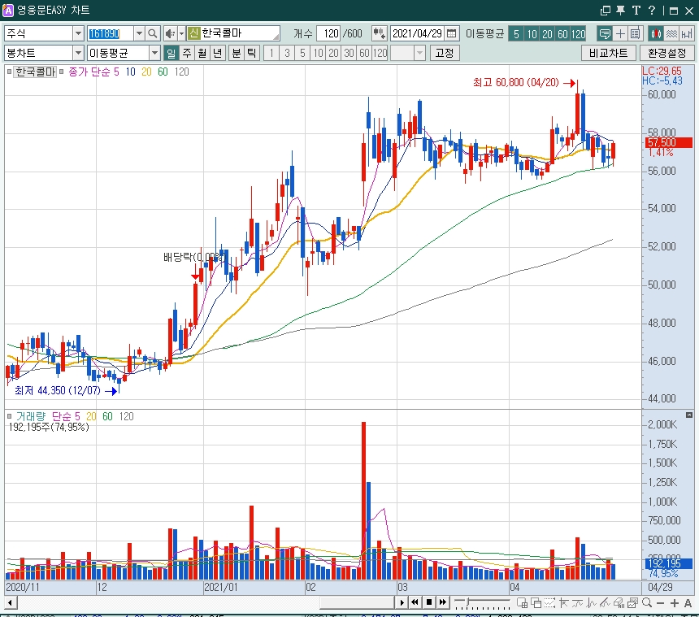699x617 pixels.
Task: Open the 봉차트 chart type dropdown
Action: 78,53
